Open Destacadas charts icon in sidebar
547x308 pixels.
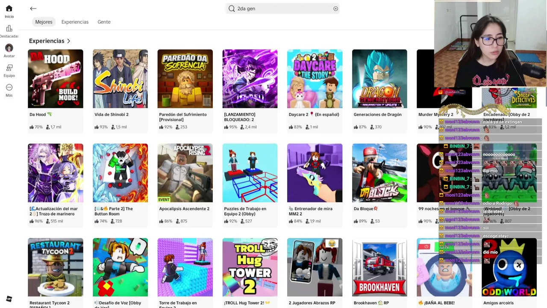[x=9, y=28]
